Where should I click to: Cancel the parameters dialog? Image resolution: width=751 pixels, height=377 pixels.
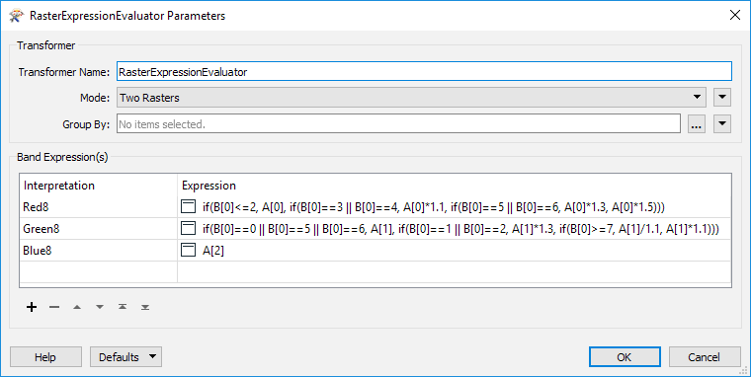pos(704,357)
